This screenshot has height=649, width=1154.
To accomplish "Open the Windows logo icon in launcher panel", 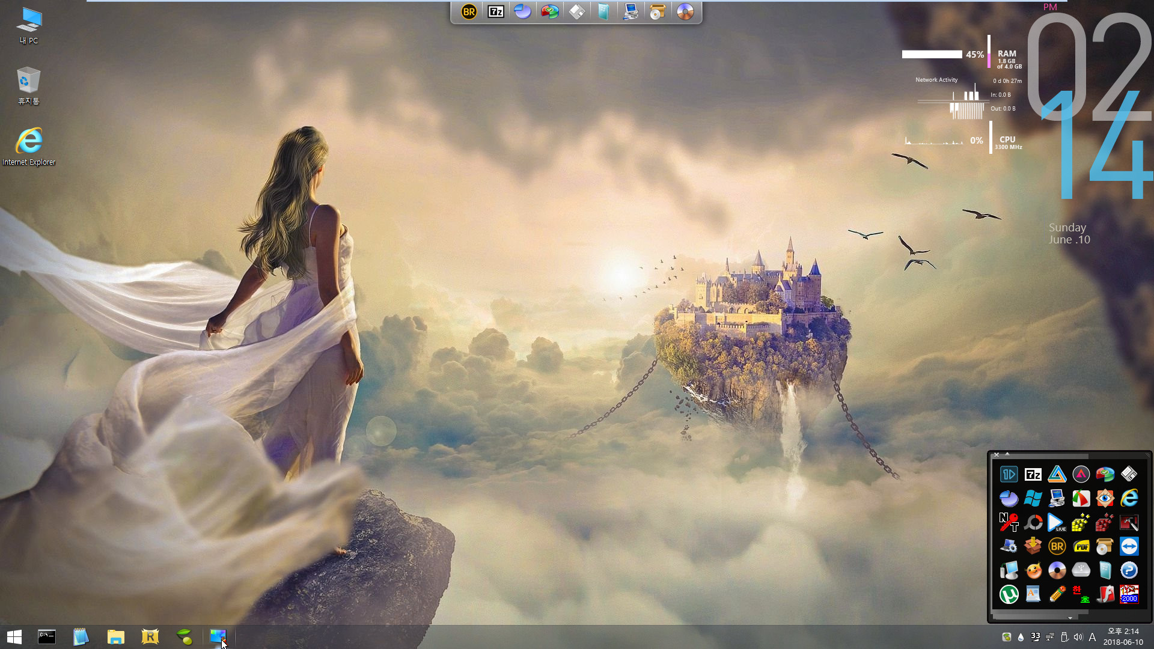I will point(1033,498).
